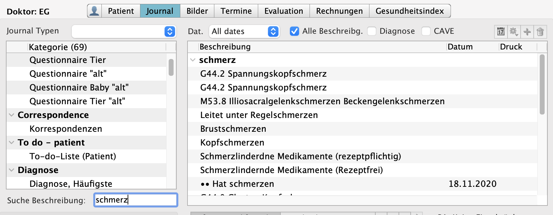Collapse the schmerz group
The height and width of the screenshot is (215, 553).
193,60
